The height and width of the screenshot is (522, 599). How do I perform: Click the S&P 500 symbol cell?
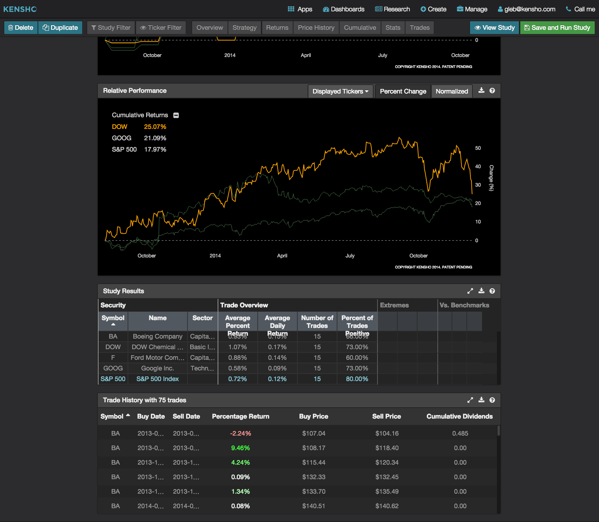pyautogui.click(x=113, y=379)
